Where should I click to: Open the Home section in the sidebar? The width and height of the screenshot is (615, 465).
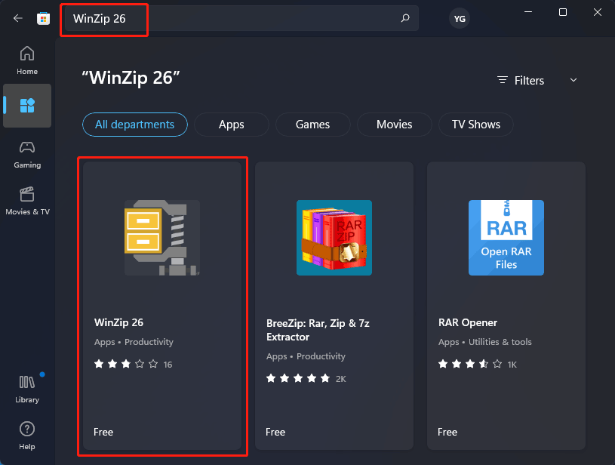[27, 59]
